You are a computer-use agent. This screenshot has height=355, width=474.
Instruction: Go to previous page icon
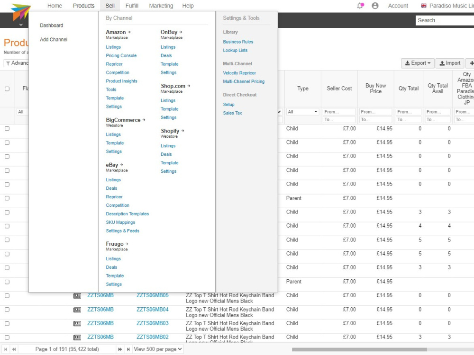pos(14,349)
